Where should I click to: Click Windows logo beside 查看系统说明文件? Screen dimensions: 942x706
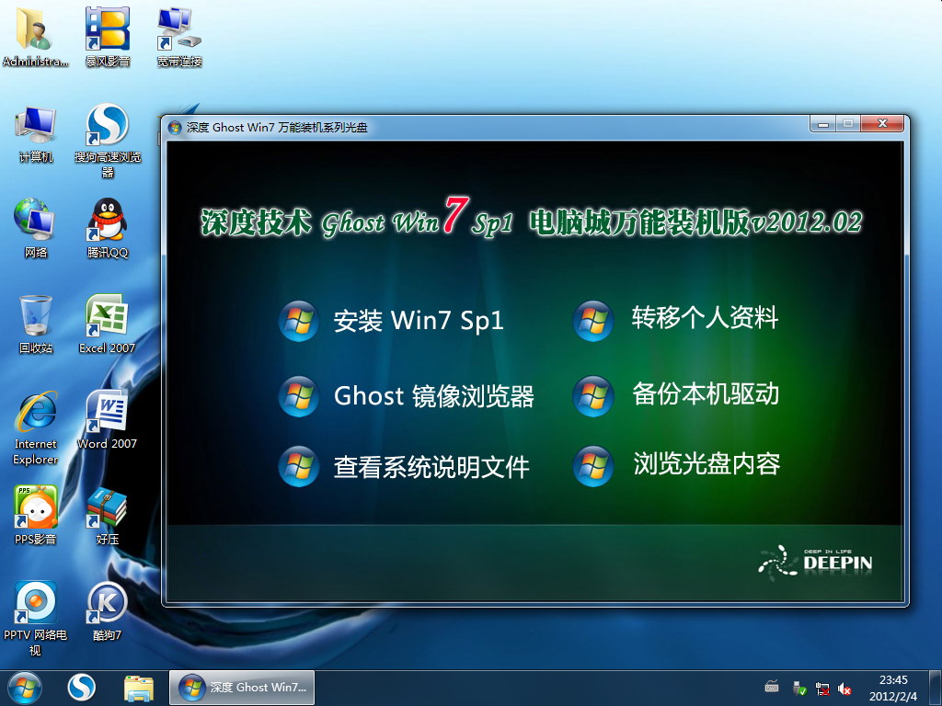299,466
